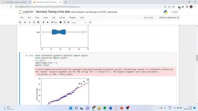Open Windows taskbar search
This screenshot has height=111, width=198.
coord(76,108)
